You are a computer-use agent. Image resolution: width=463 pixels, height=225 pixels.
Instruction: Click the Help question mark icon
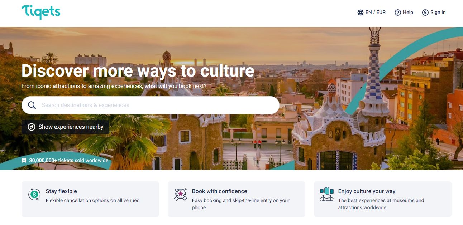[x=398, y=13]
